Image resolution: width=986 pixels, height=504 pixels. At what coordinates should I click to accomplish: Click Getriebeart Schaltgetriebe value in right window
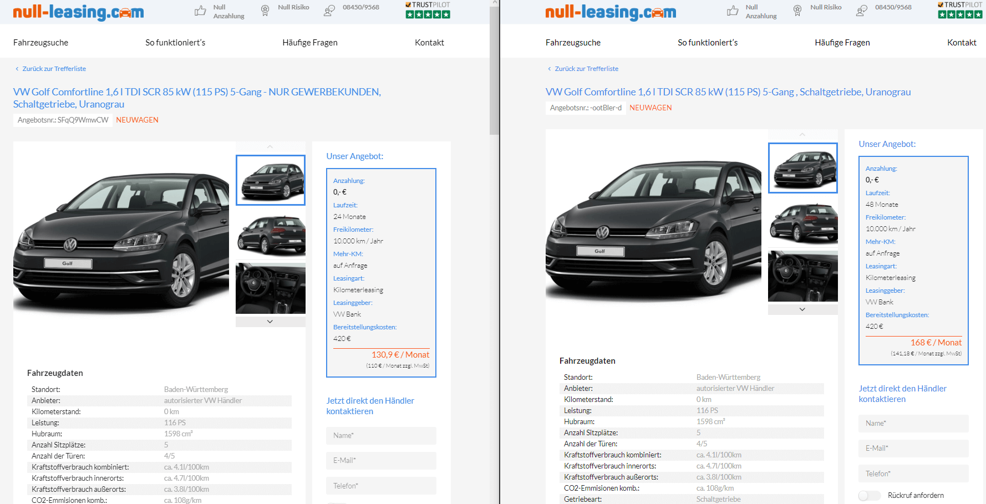pos(719,499)
